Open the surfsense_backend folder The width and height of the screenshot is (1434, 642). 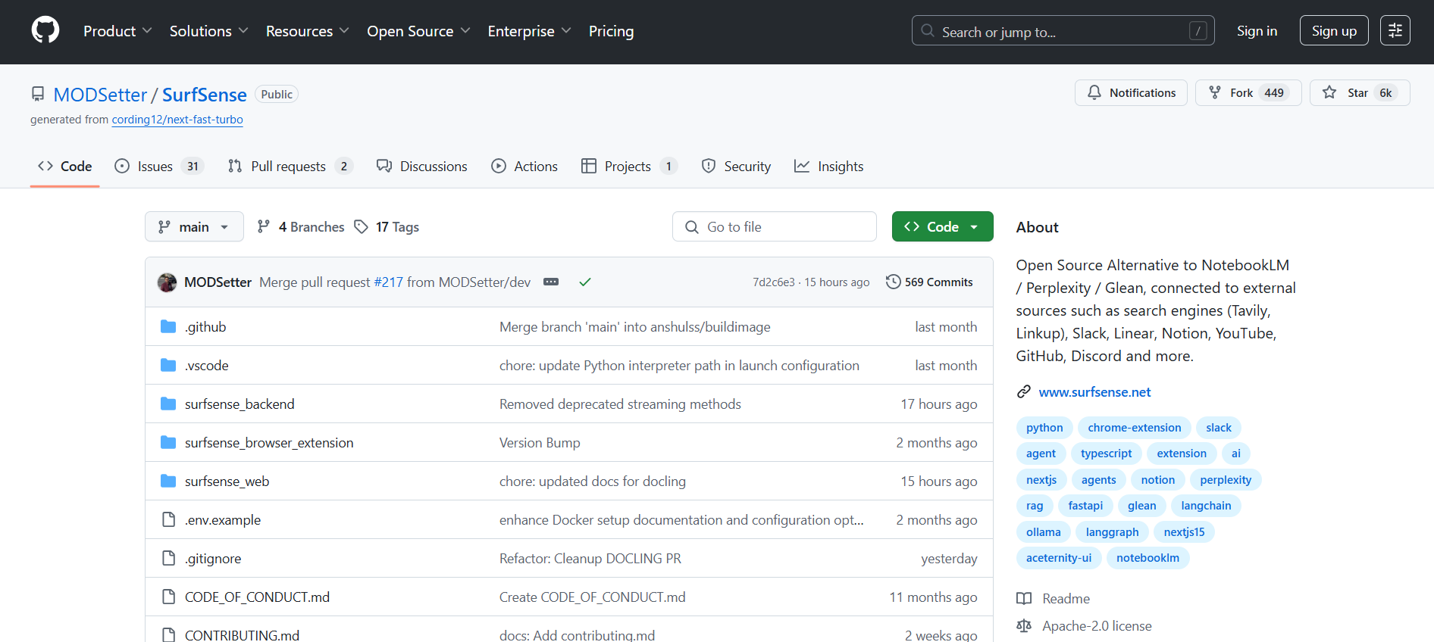pyautogui.click(x=240, y=404)
